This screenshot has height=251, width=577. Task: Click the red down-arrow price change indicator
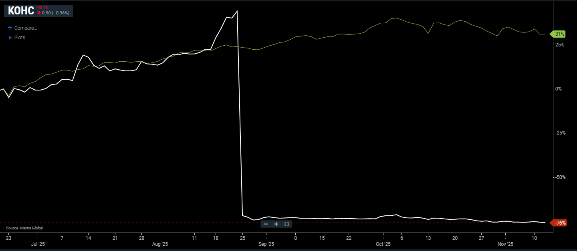coord(39,13)
